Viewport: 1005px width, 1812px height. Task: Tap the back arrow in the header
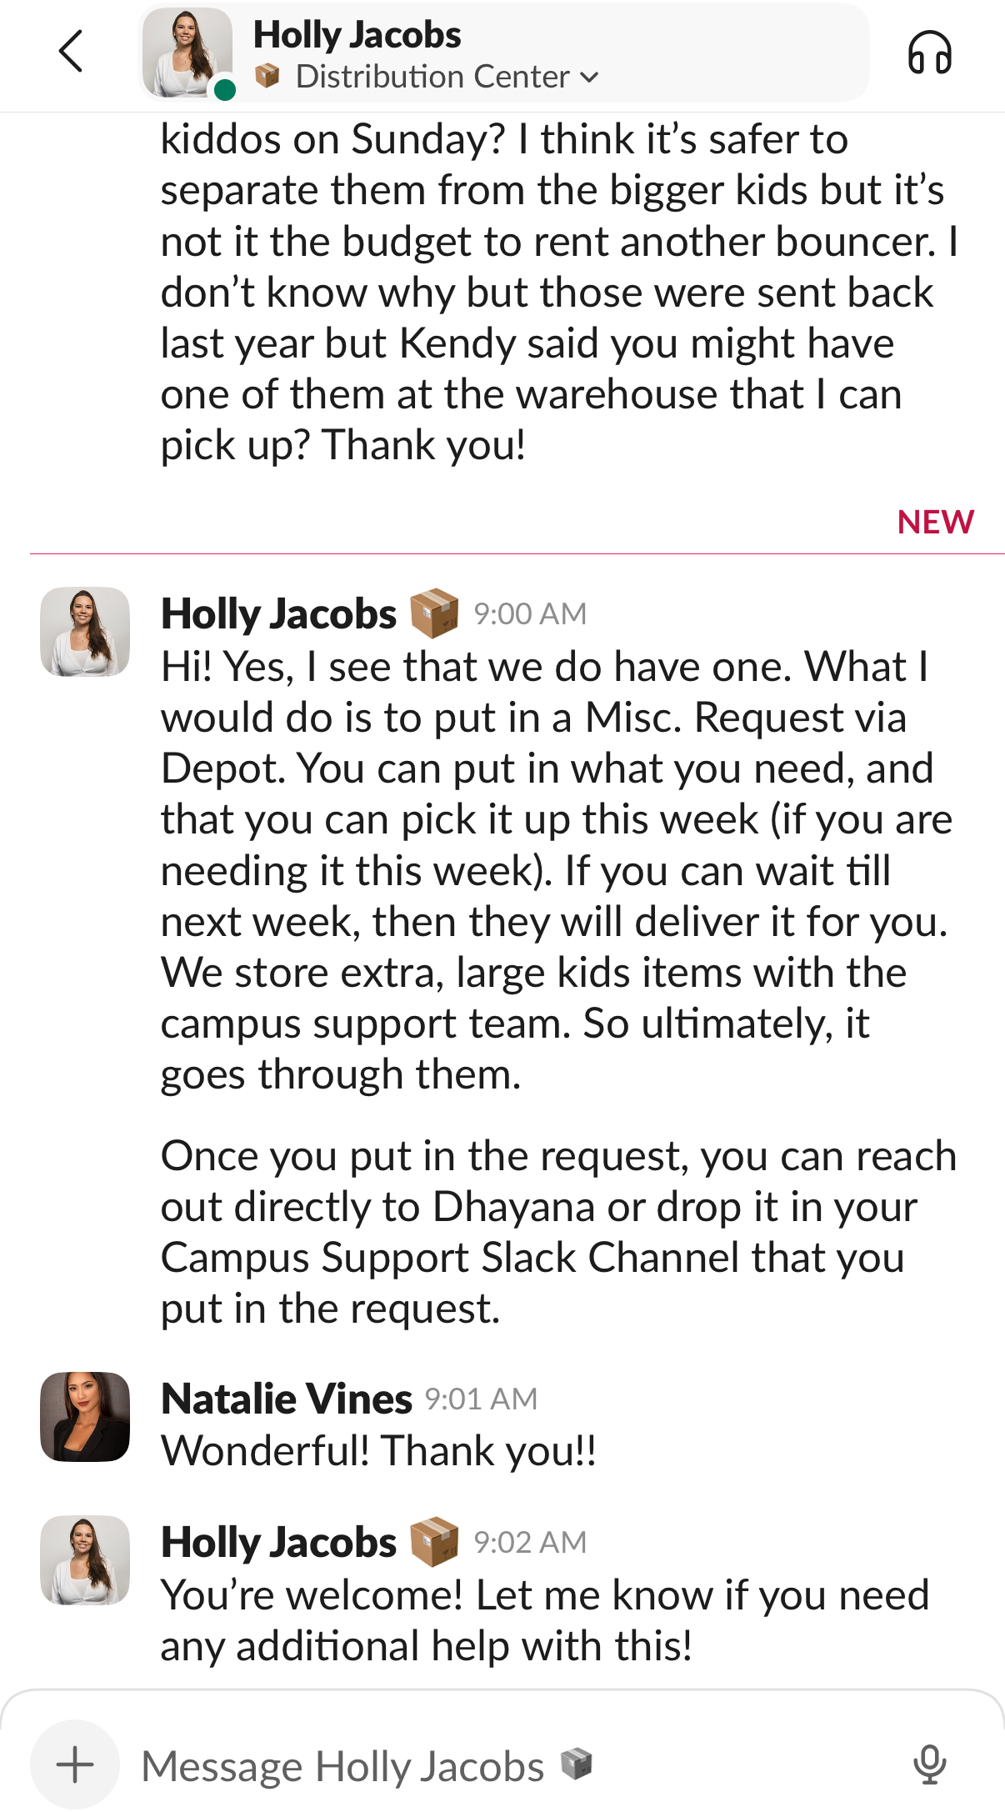click(x=72, y=52)
